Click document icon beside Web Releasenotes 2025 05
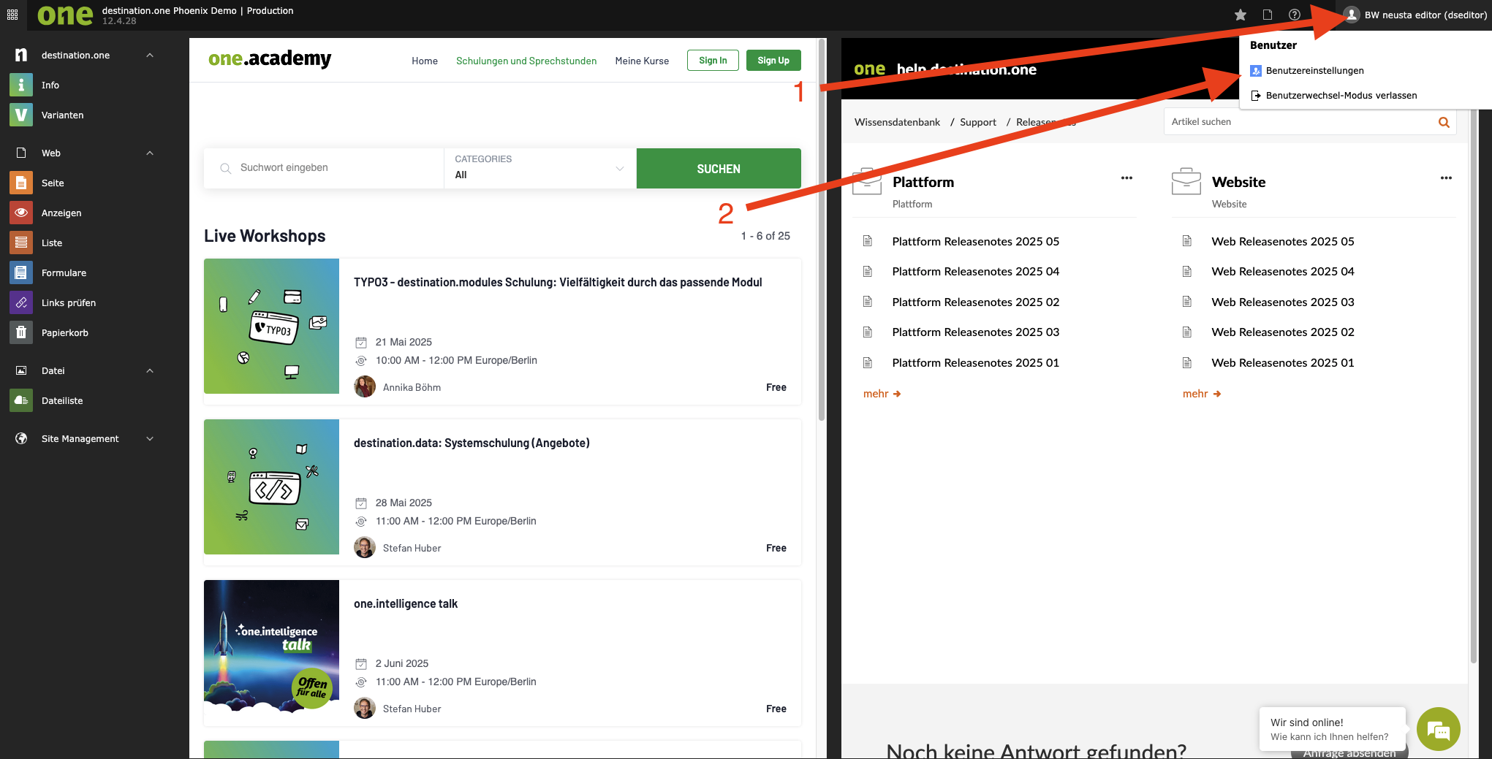The width and height of the screenshot is (1492, 759). 1187,241
